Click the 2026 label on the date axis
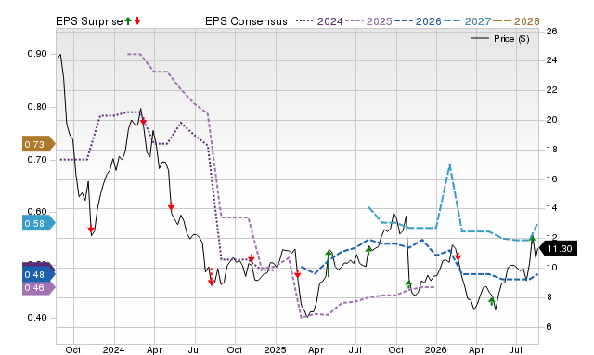The height and width of the screenshot is (355, 594). coord(436,349)
